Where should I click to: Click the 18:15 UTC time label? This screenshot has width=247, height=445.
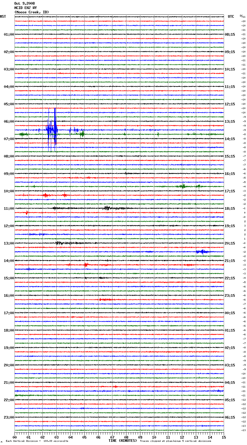pos(230,209)
